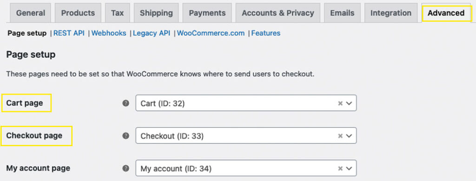This screenshot has height=181, width=476.
Task: Click the My account page label
Action: pos(38,168)
